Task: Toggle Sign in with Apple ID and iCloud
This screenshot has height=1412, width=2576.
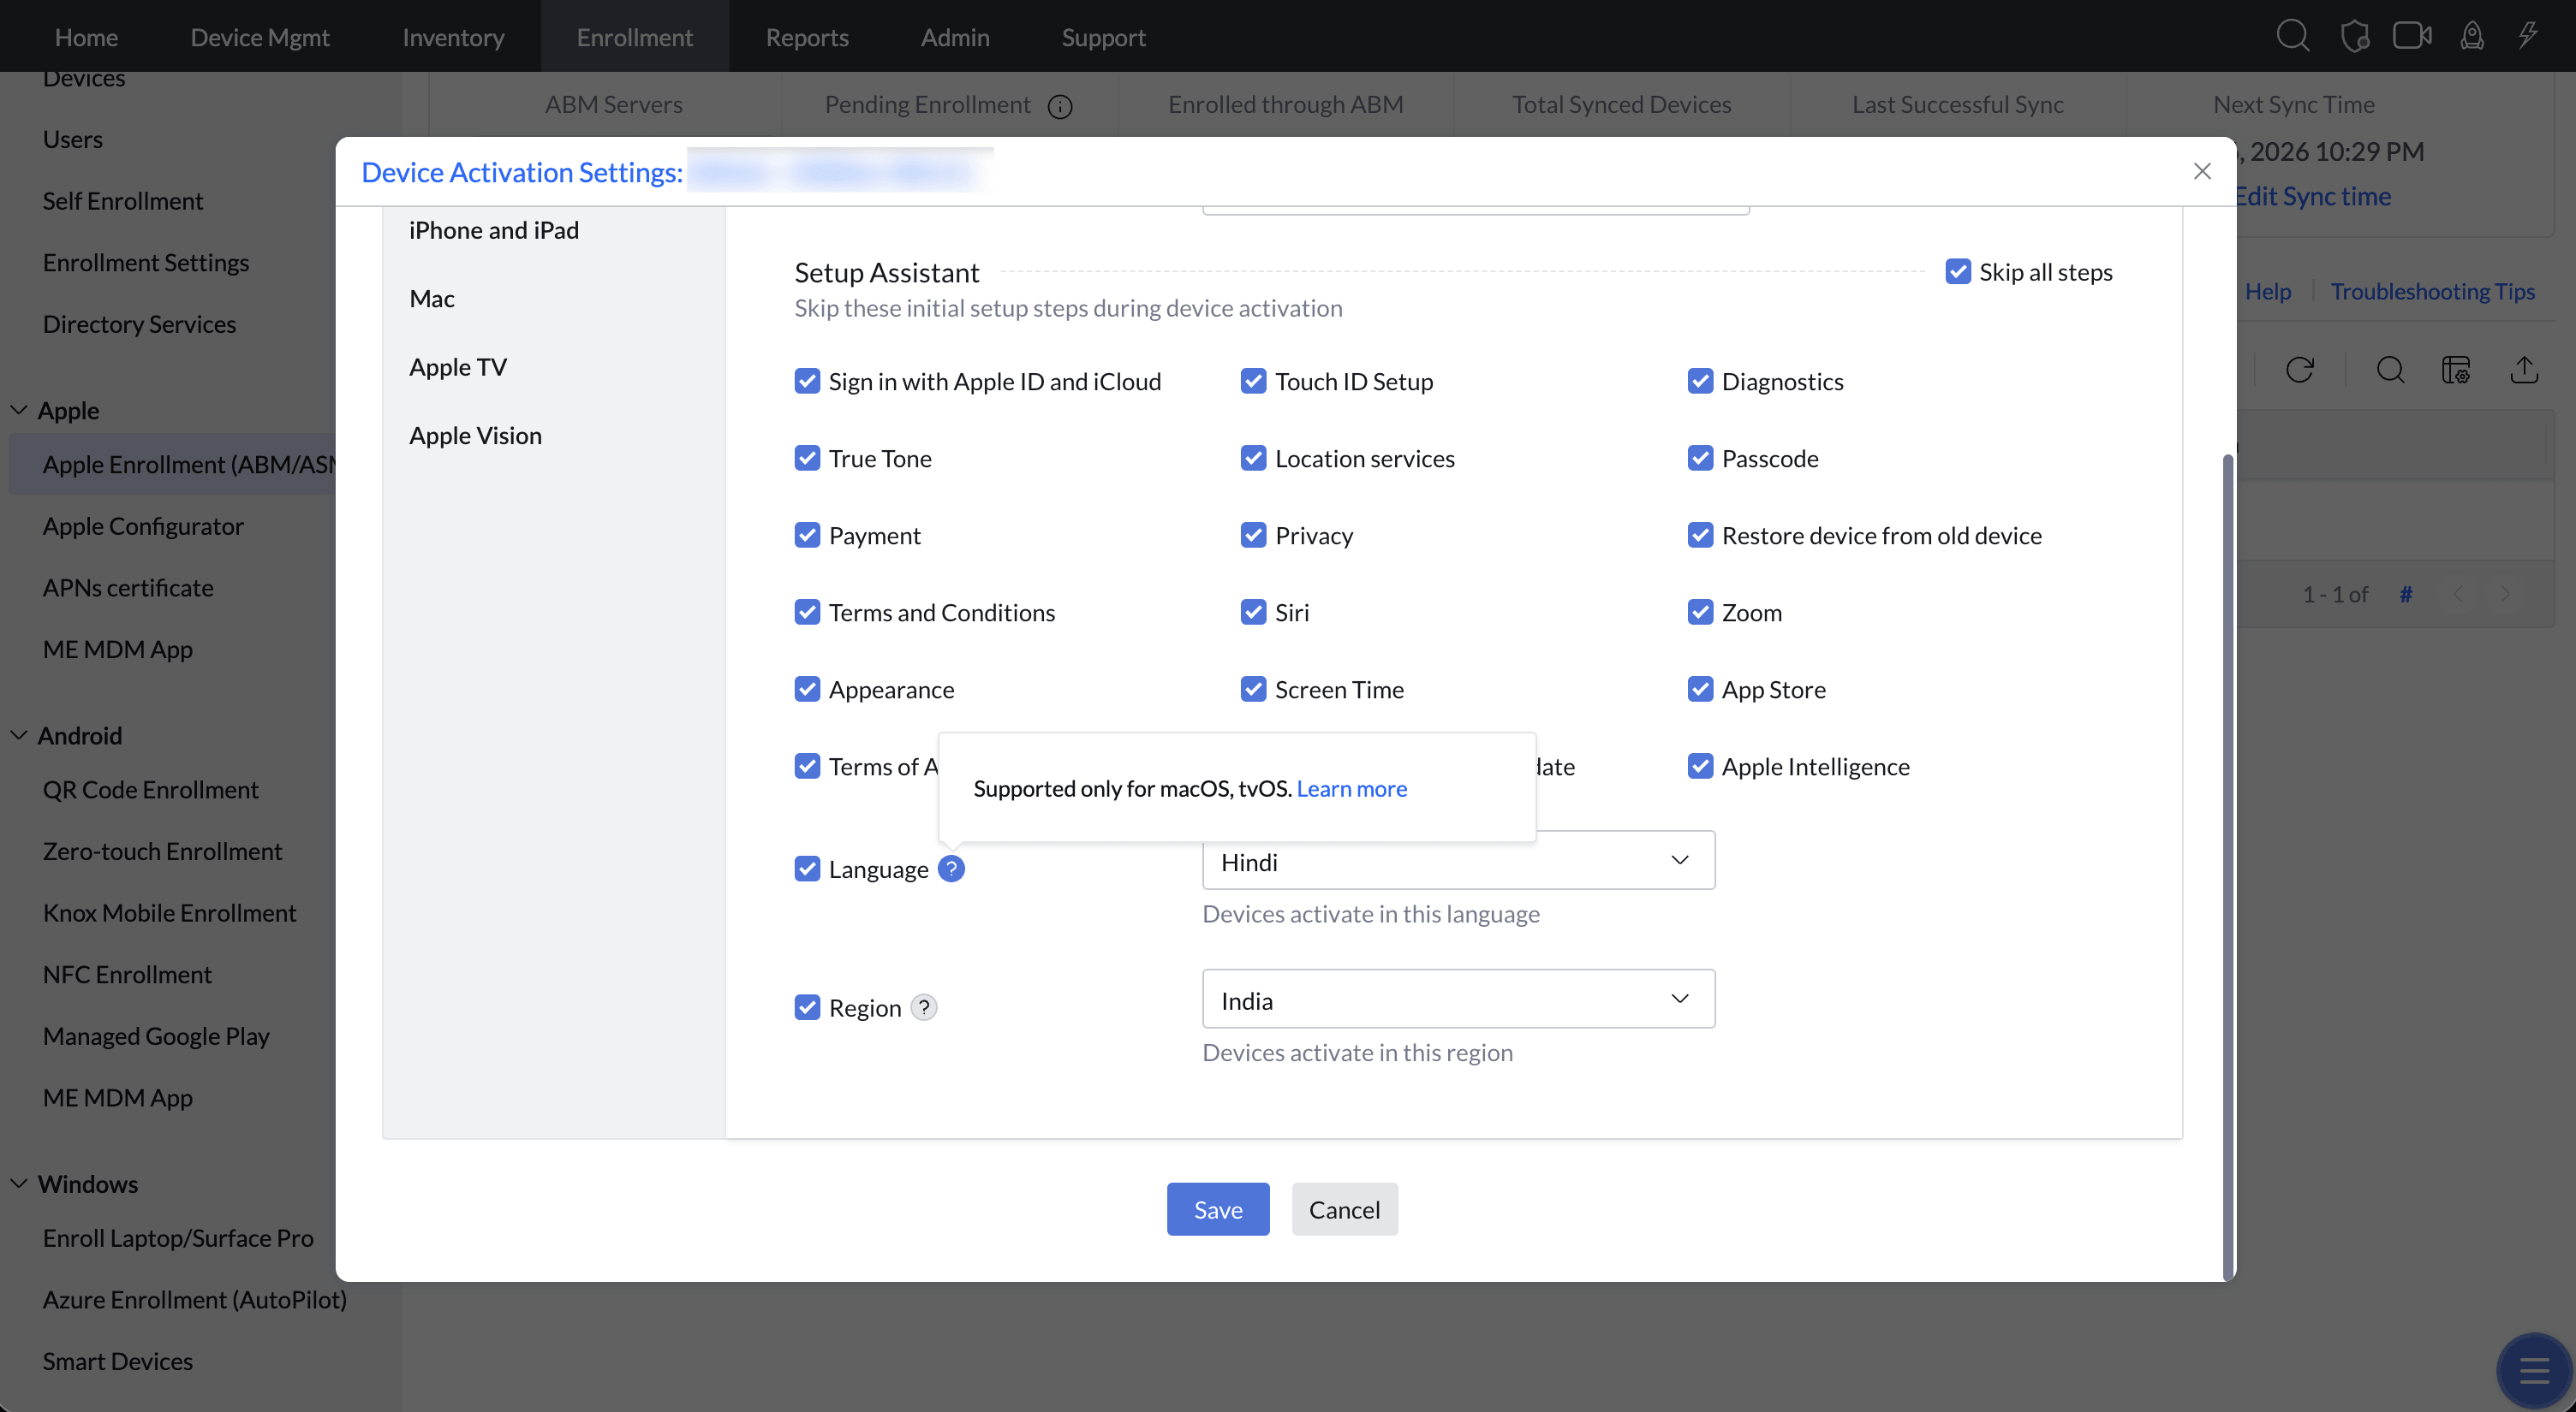Action: tap(807, 381)
